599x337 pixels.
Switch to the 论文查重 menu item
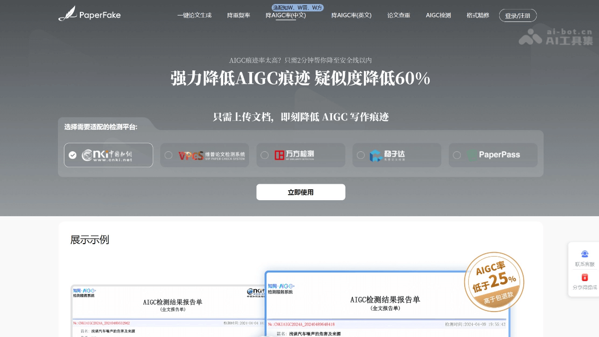(399, 15)
